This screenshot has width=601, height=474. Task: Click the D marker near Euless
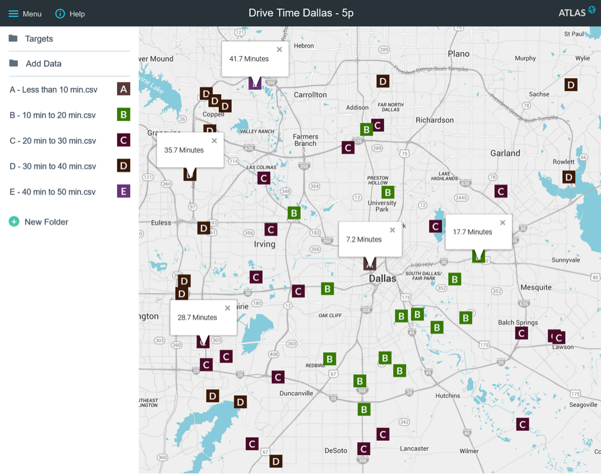pos(203,228)
